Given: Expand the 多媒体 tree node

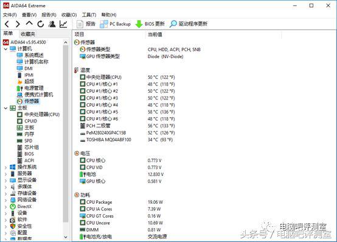Looking at the screenshot, I should (6, 187).
